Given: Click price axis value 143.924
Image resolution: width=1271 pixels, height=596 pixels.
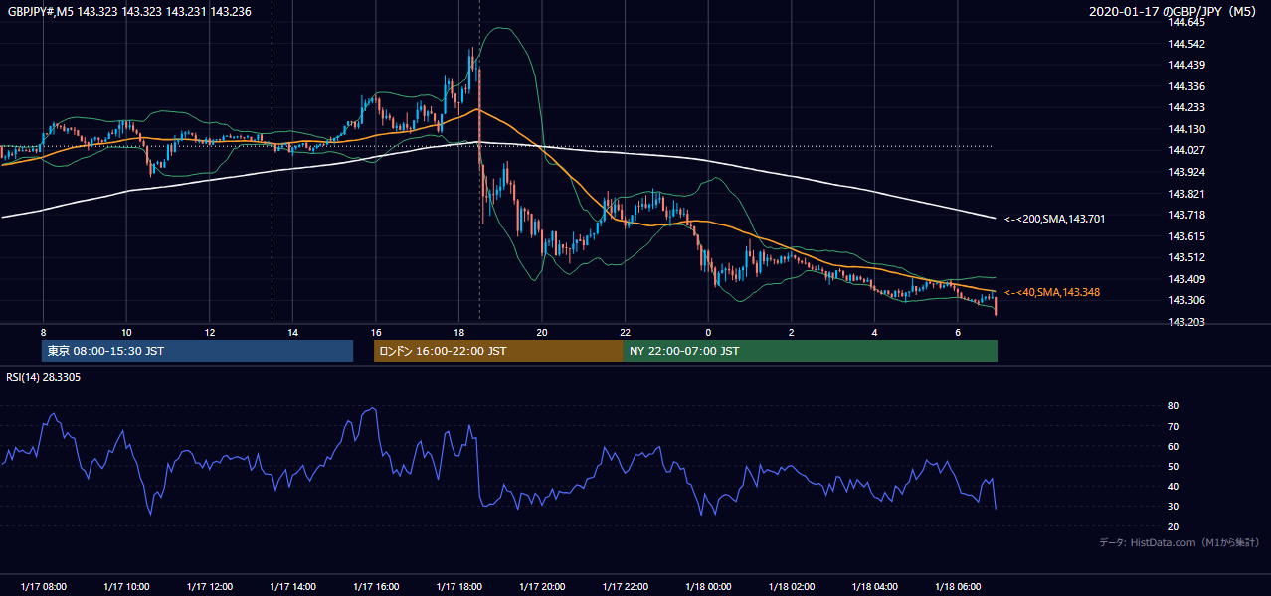Looking at the screenshot, I should (1187, 172).
